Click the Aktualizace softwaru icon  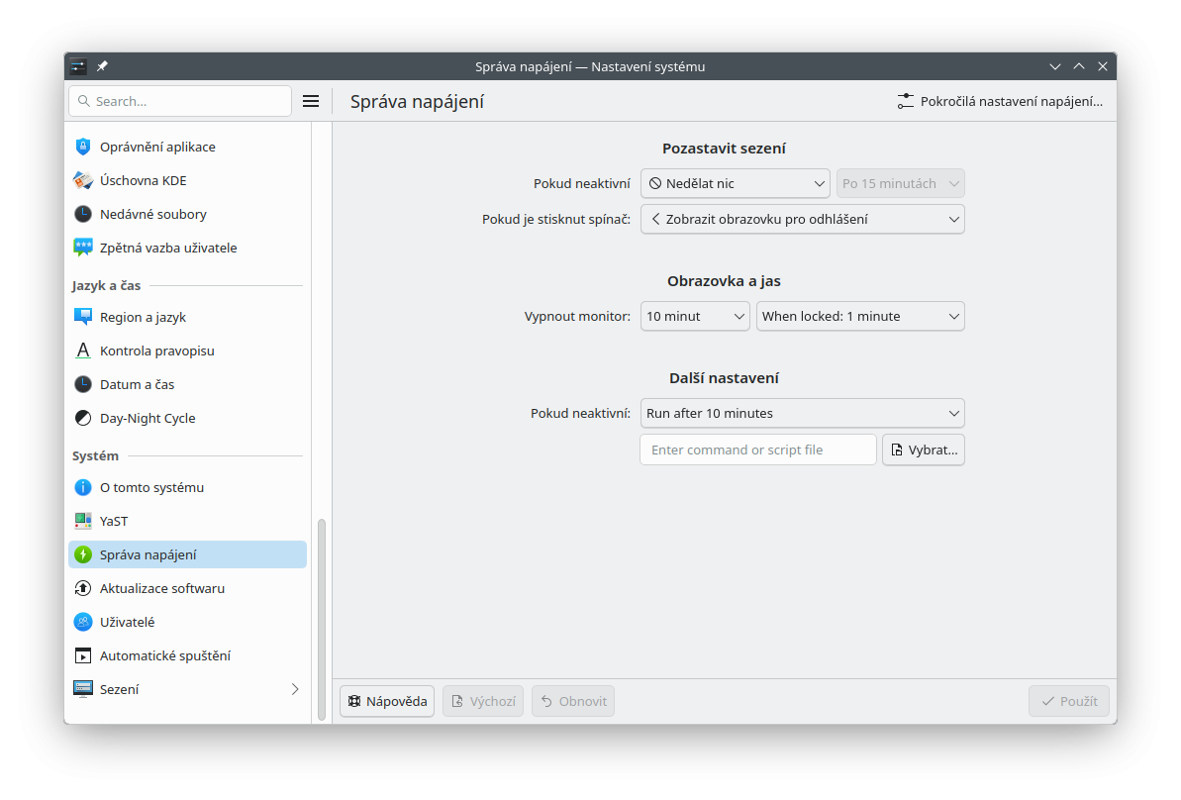coord(83,588)
